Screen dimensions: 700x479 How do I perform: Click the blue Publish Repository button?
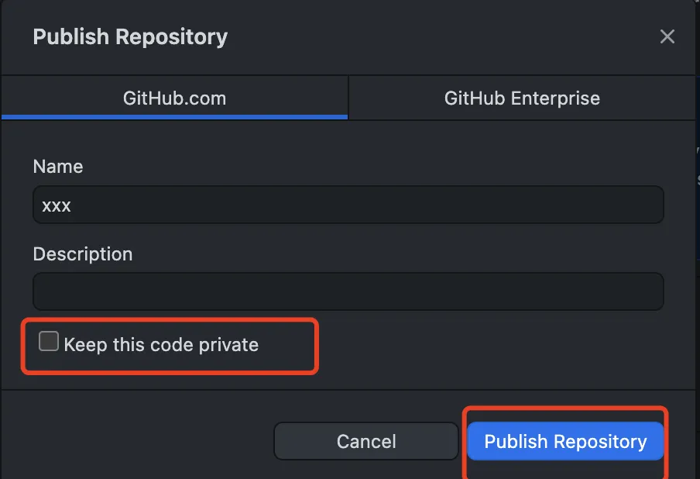[x=565, y=442]
